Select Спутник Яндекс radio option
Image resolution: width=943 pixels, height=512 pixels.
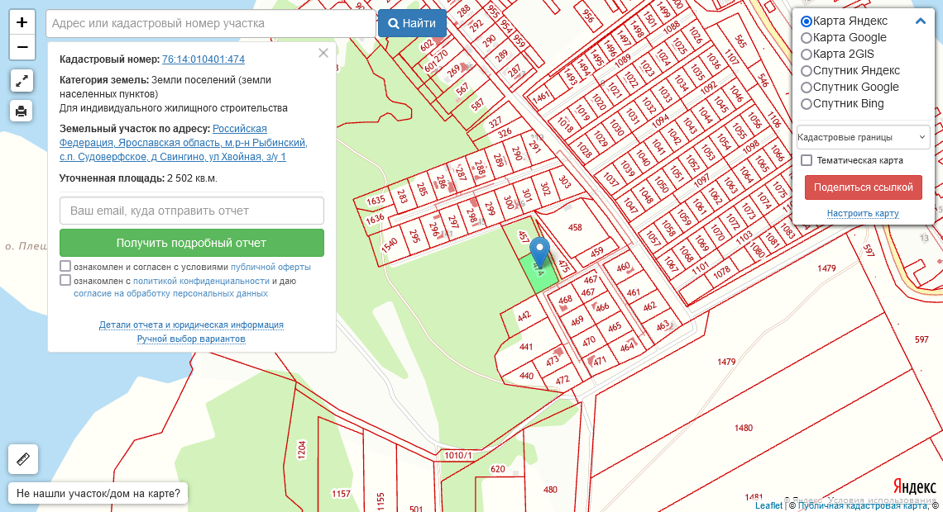pos(807,71)
